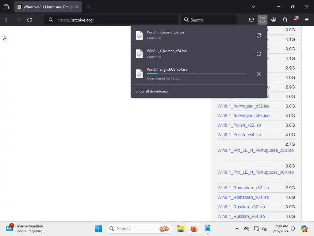Viewport: 314px width, 236px height.
Task: Go back to the previous page
Action: point(7,20)
